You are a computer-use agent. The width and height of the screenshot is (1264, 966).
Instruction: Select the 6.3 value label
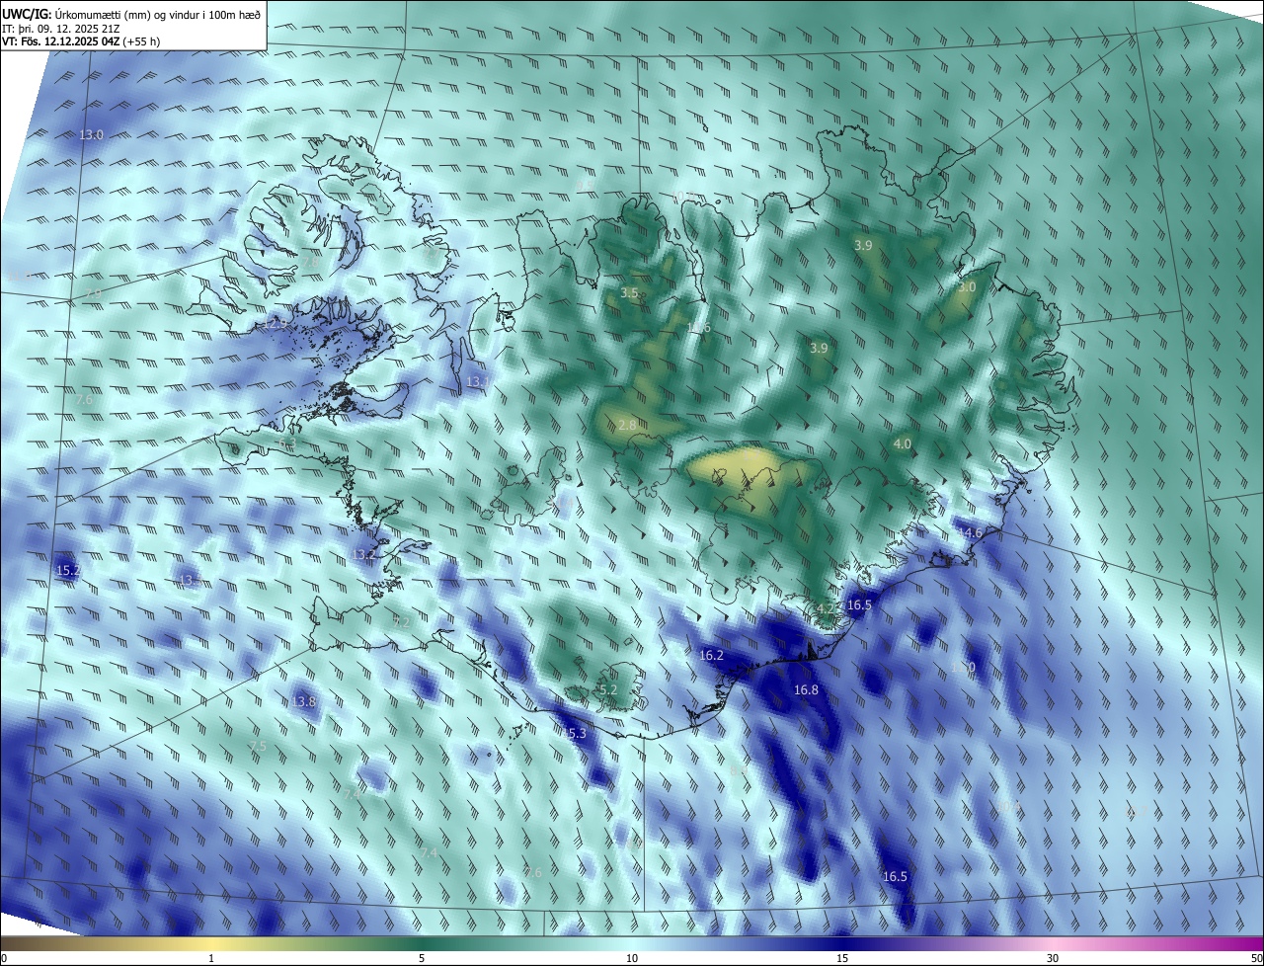(287, 443)
